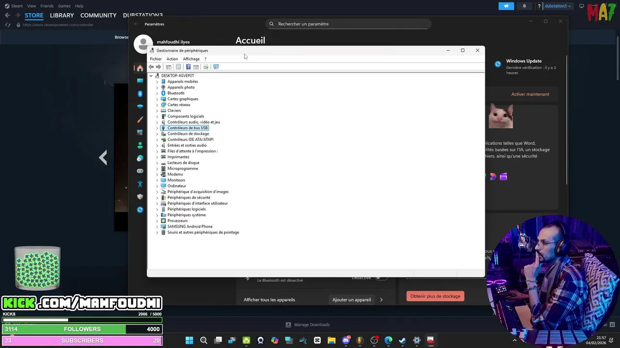620x348 pixels.
Task: Open Personalization brush icon in Settings sidebar
Action: pos(140,119)
